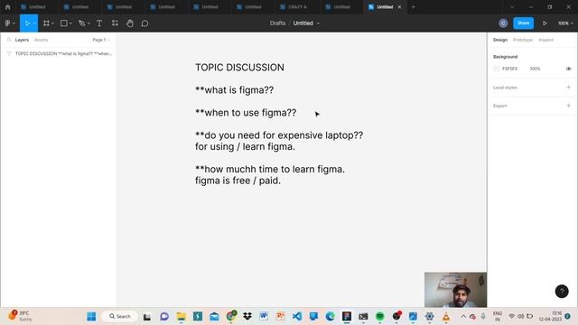Open the Figma main menu icon
Viewport: 578px width, 325px height.
[x=8, y=23]
